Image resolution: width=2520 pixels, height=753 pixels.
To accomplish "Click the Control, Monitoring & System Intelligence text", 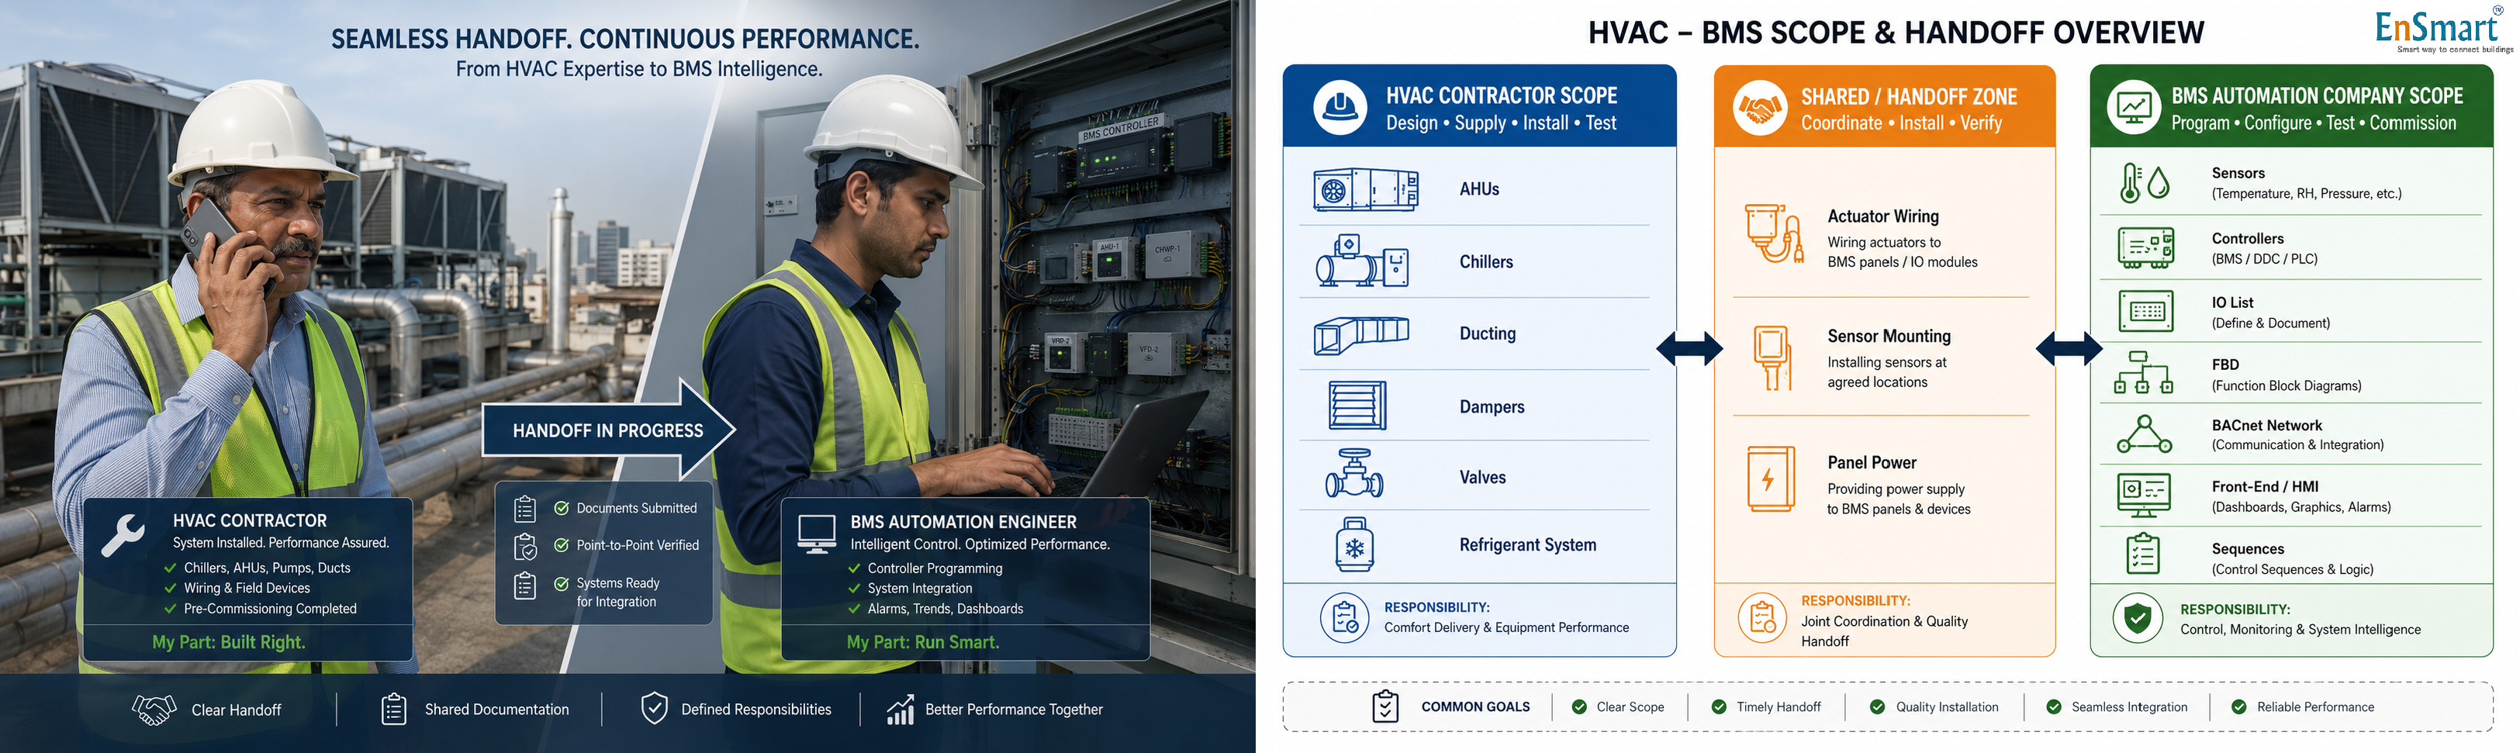I will [x=2300, y=630].
